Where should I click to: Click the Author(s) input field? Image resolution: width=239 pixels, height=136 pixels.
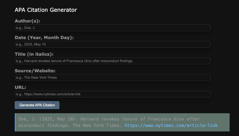(x=113, y=28)
